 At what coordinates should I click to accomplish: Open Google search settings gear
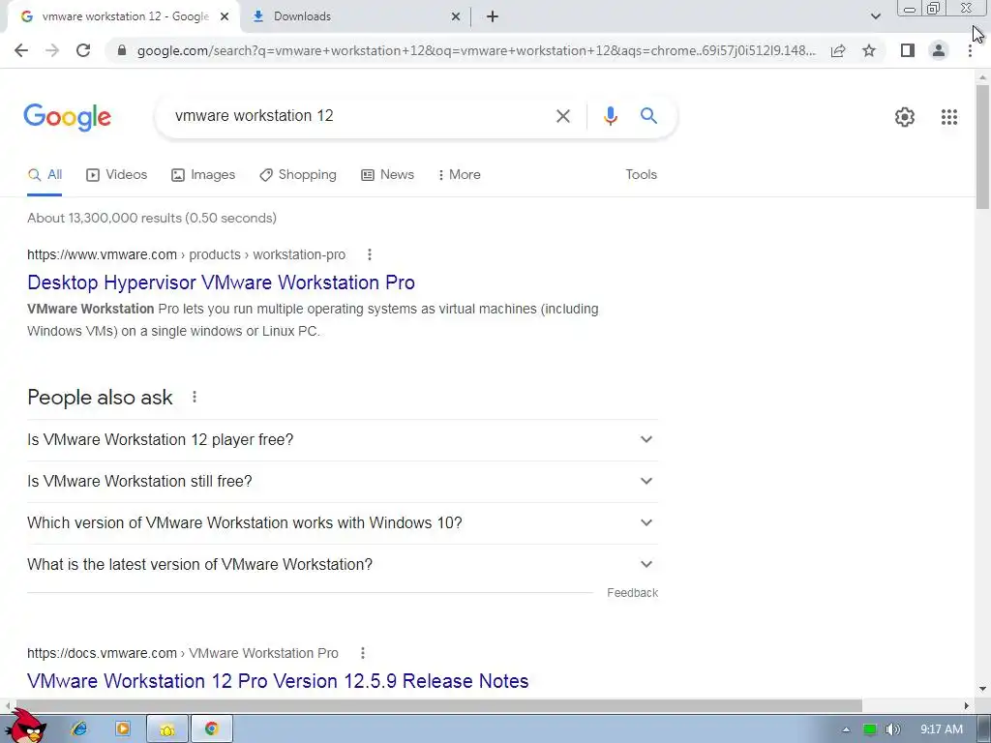(x=905, y=117)
